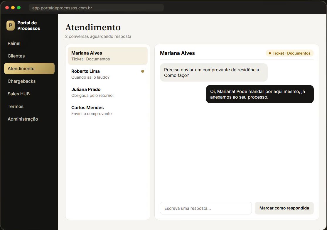The height and width of the screenshot is (230, 327).
Task: Click the unread dot beside Roberto Lima
Action: click(x=143, y=71)
